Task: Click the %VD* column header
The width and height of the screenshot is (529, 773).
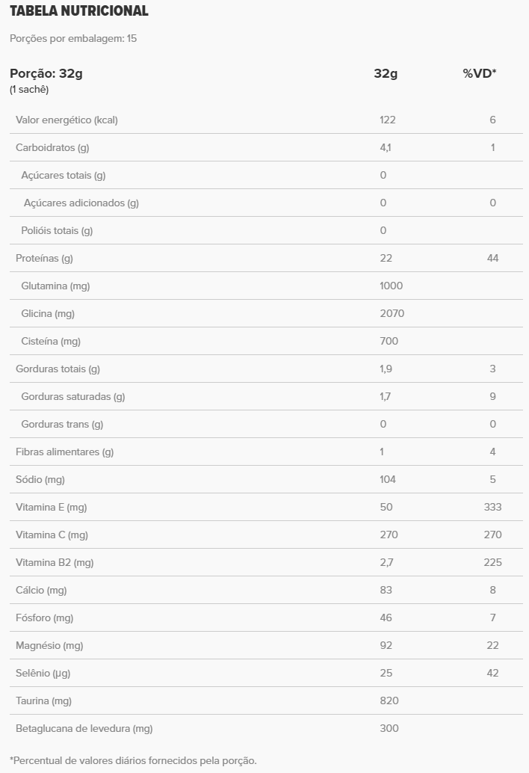Action: [480, 73]
